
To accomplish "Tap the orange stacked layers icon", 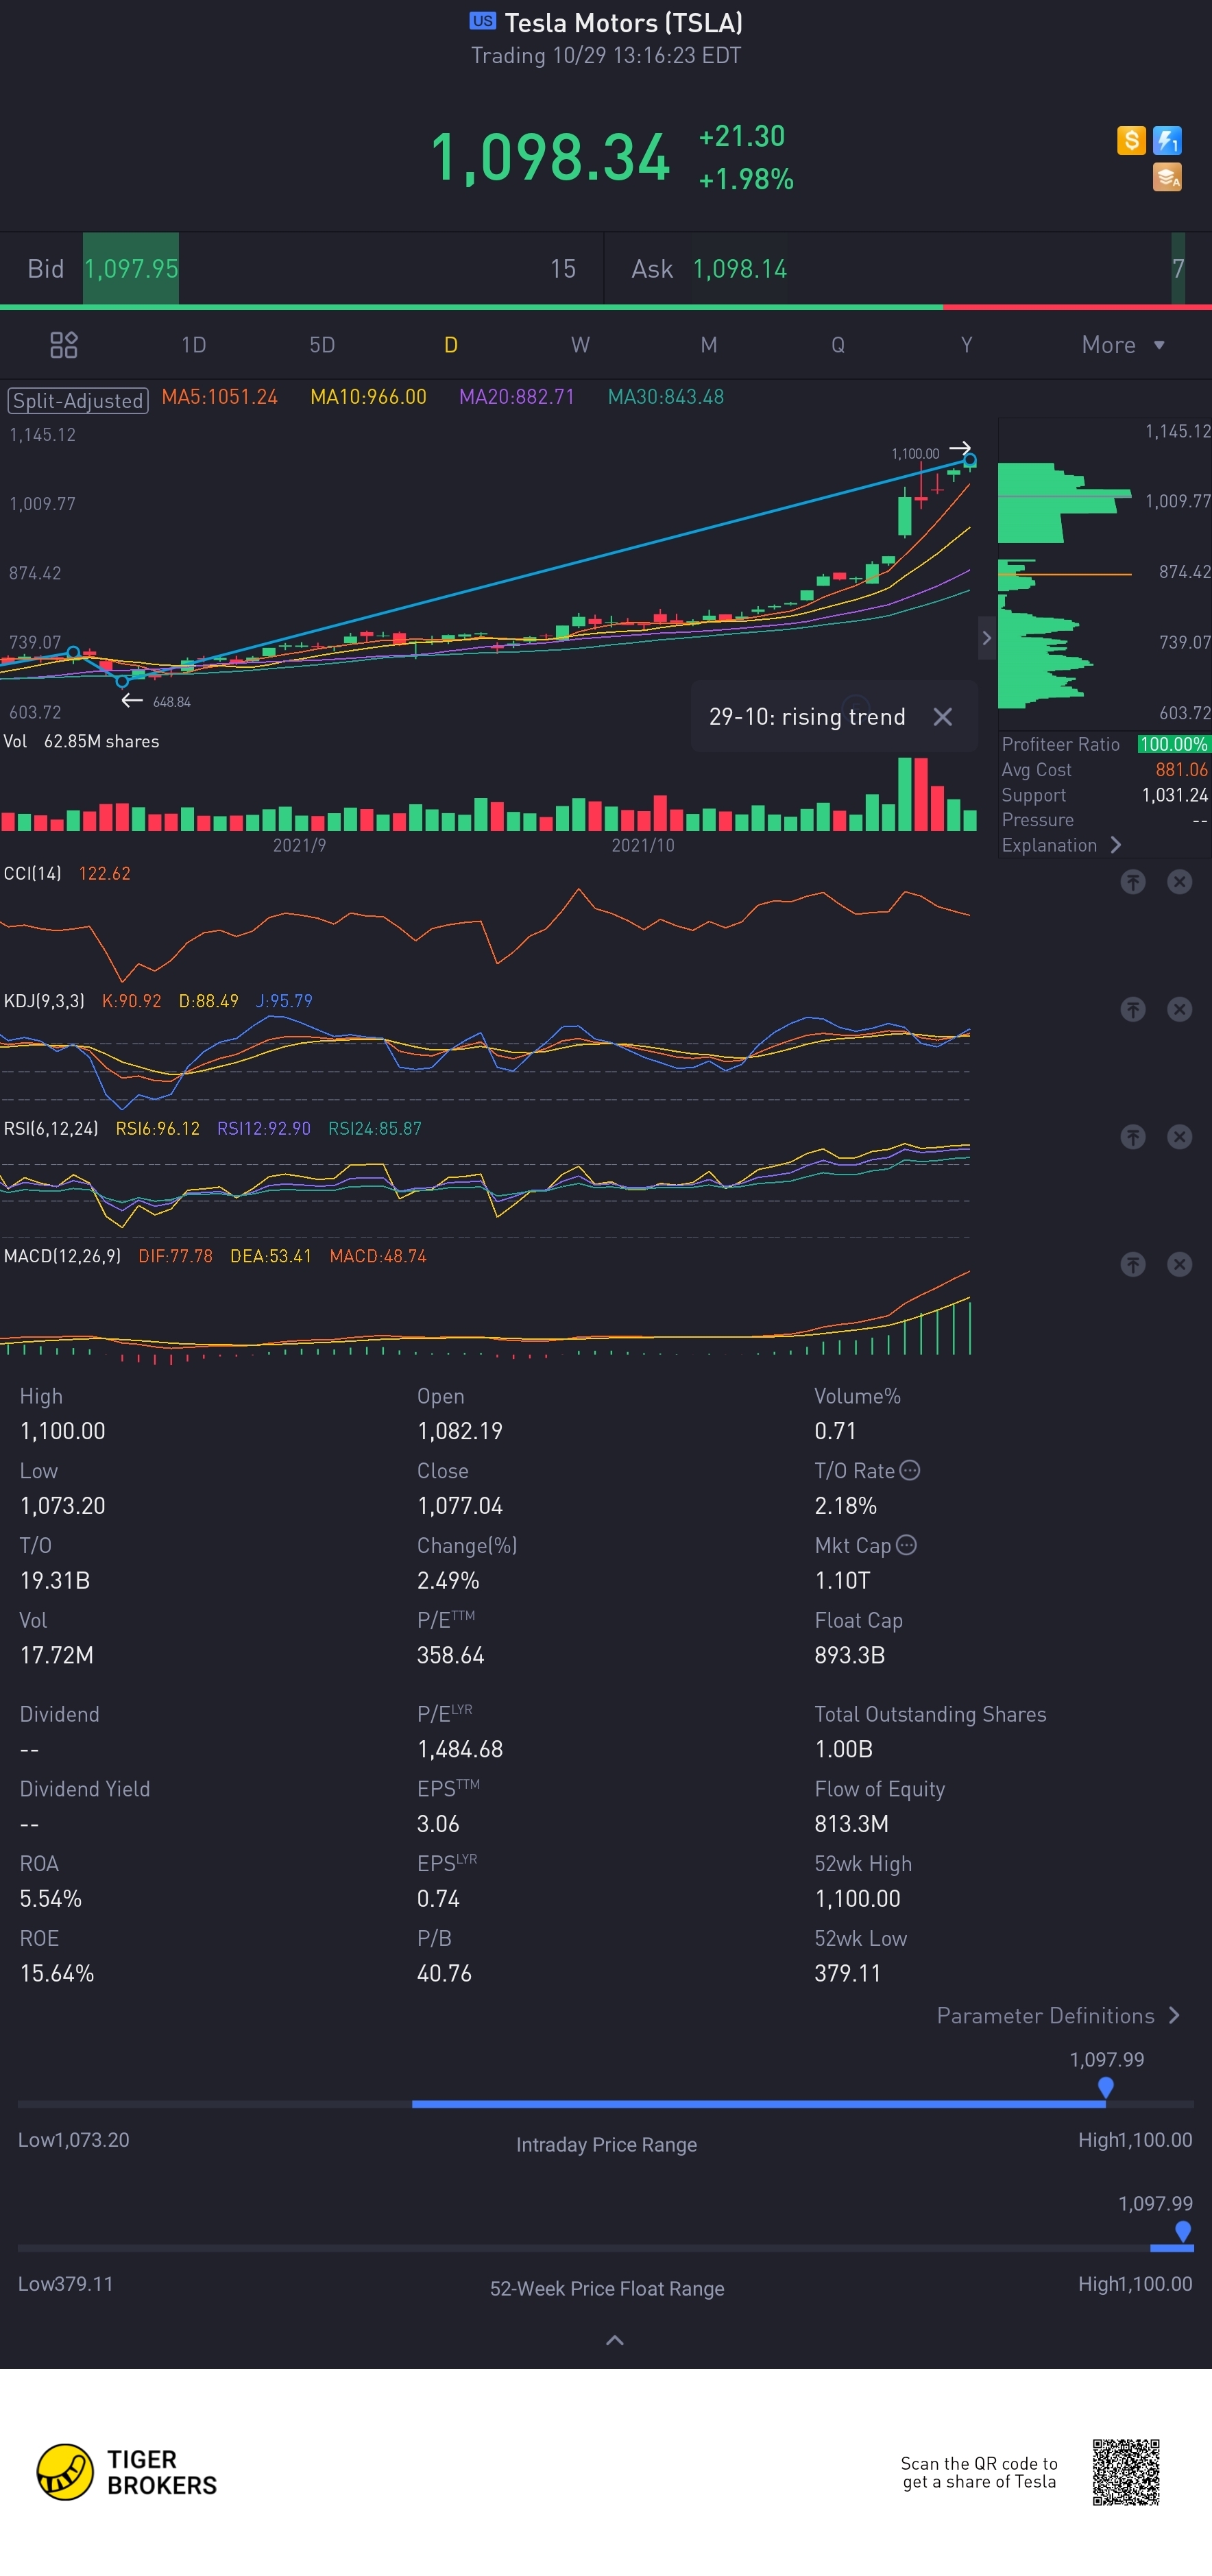I will tap(1167, 177).
